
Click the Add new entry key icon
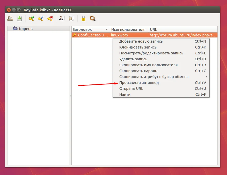tap(31, 18)
